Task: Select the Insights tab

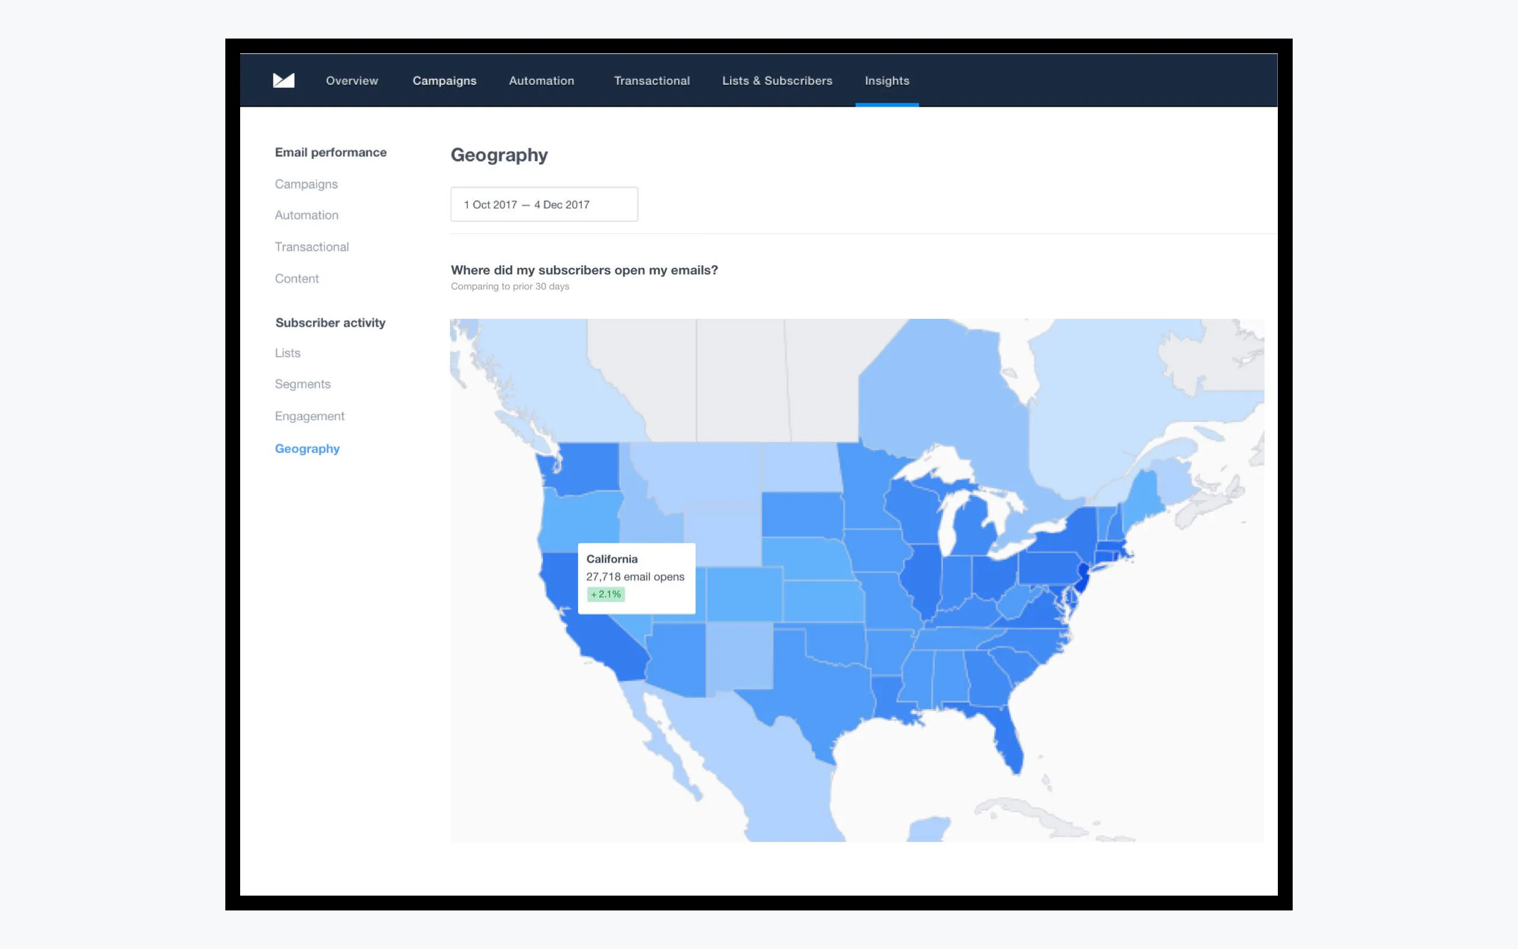Action: [x=887, y=80]
